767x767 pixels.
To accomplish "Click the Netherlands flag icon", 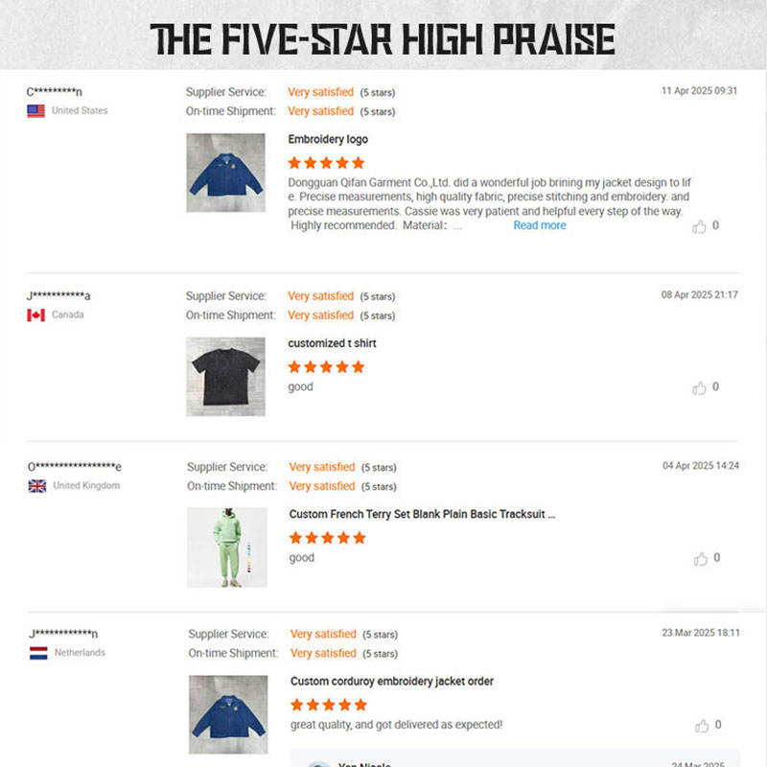I will [38, 653].
